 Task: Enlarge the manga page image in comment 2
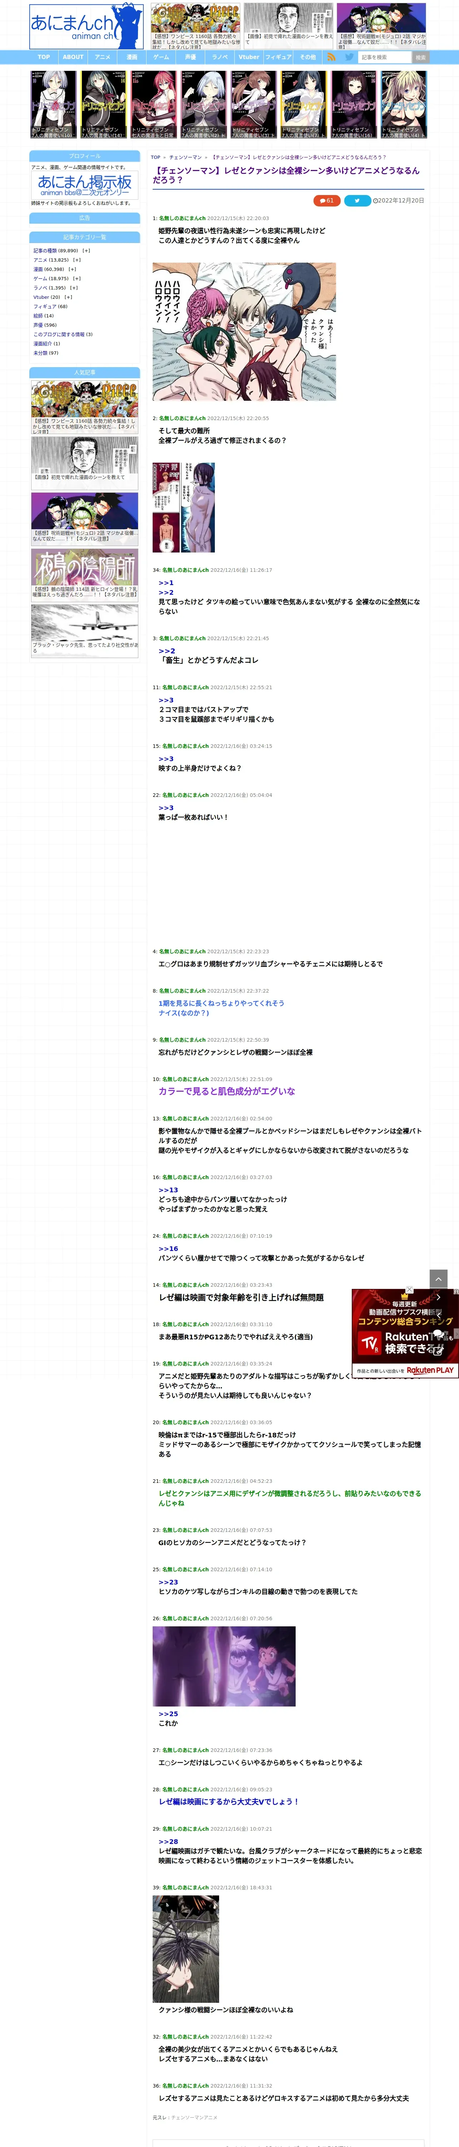[x=183, y=507]
